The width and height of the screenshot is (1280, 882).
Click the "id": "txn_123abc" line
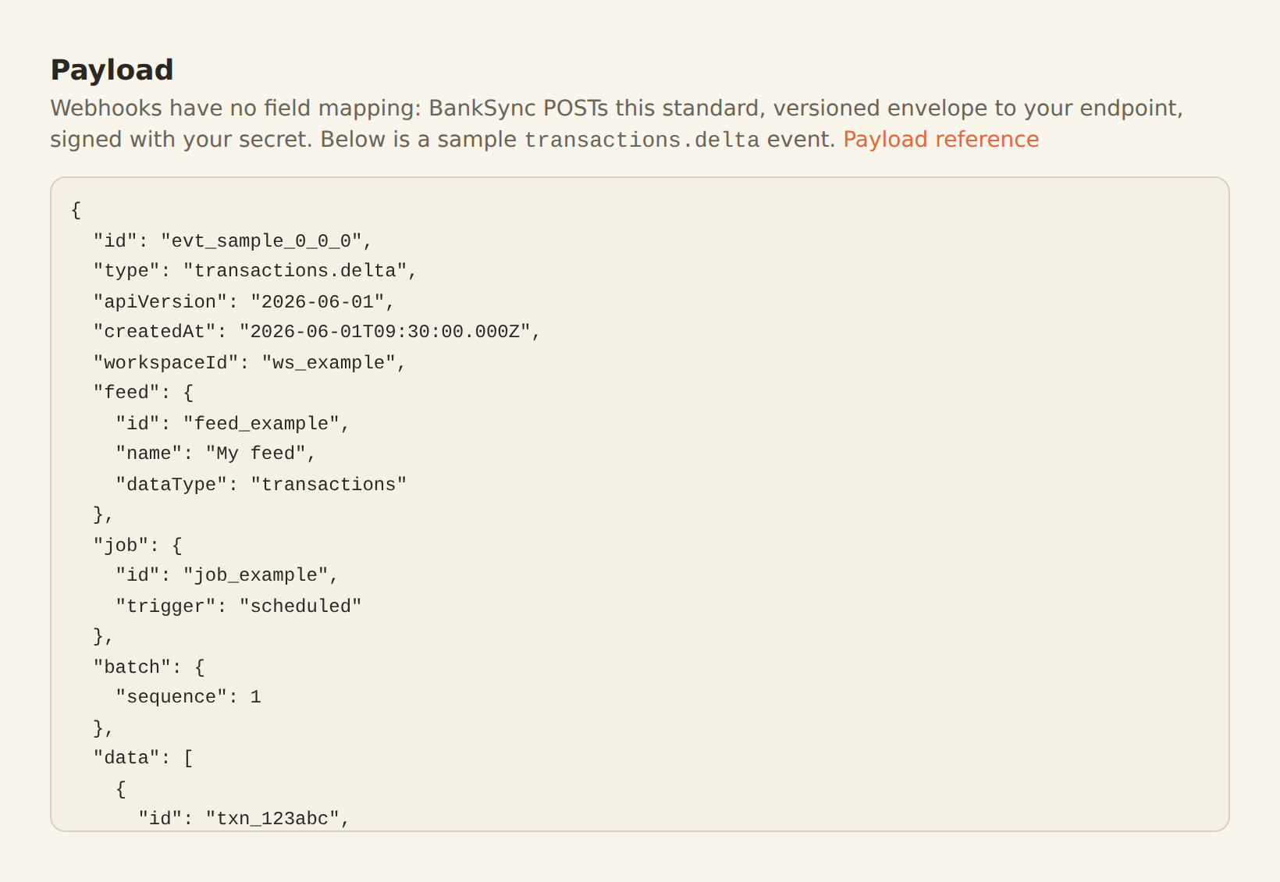[244, 818]
